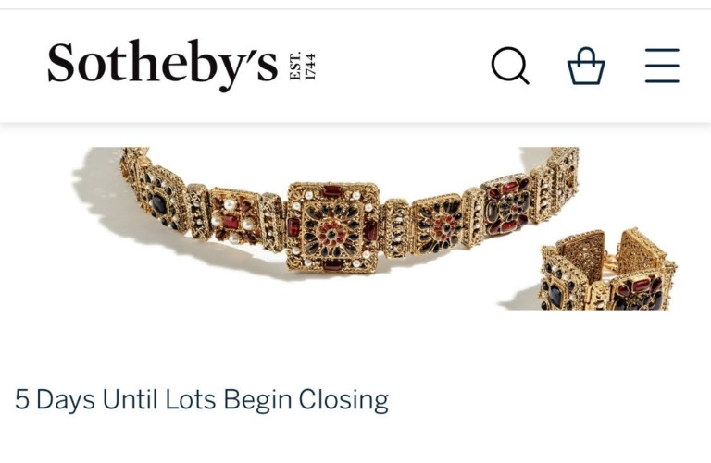Expand the hamburger menu icon

coord(662,66)
